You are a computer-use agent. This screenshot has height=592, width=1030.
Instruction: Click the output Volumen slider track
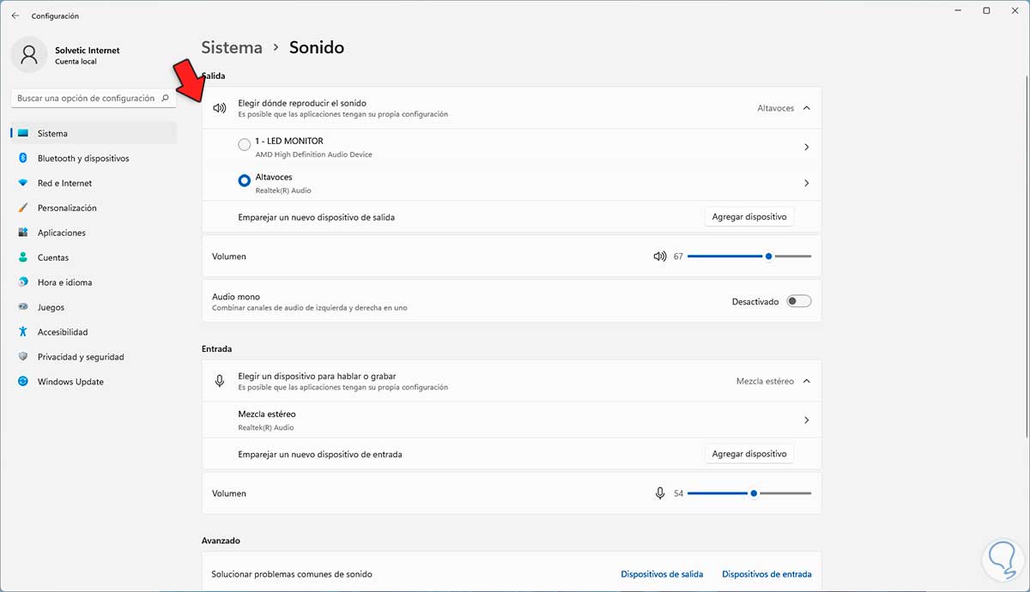click(x=725, y=257)
